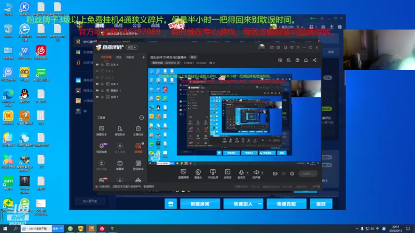Open the 弹幕助手 tool
This screenshot has width=415, height=233.
(101, 131)
